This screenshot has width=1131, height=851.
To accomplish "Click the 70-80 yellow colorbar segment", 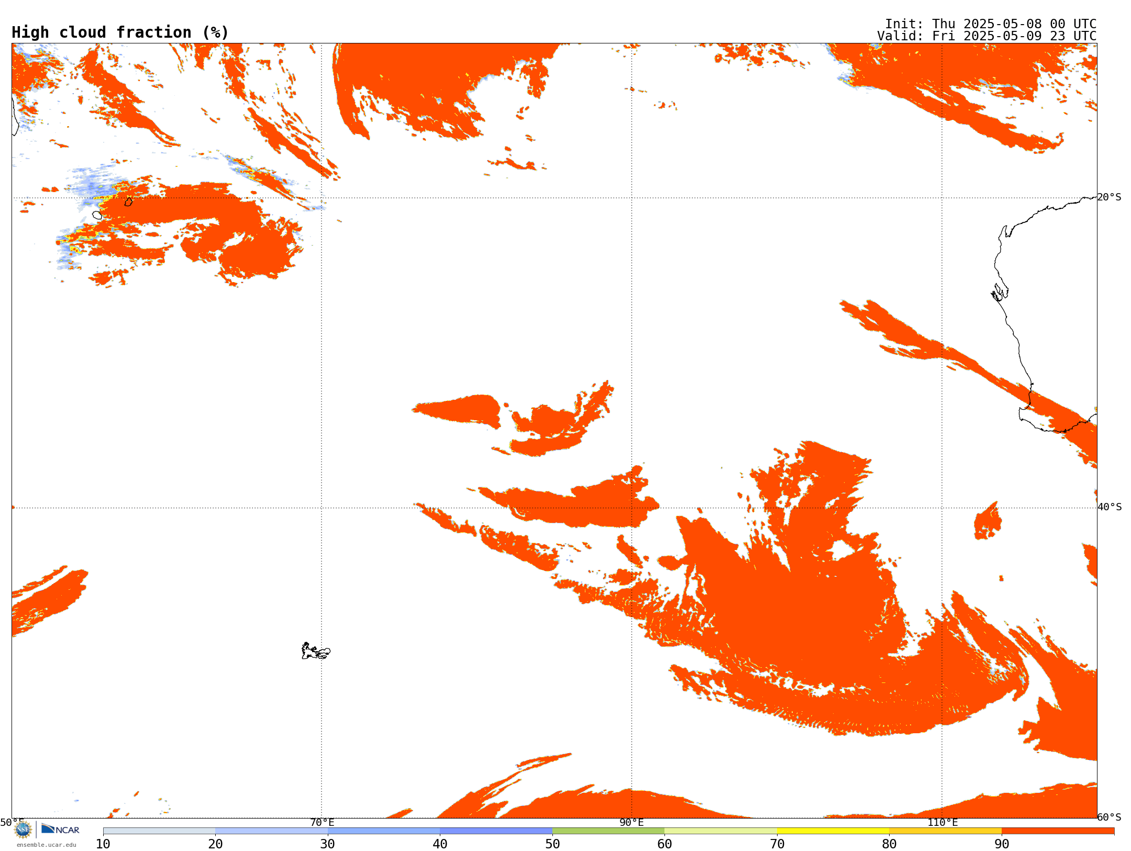I will [x=833, y=831].
